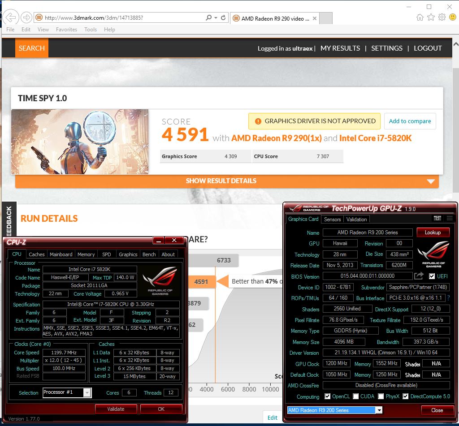This screenshot has width=459, height=426.
Task: Toggle the UEFI checkbox in GPU-Z
Action: tap(432, 276)
